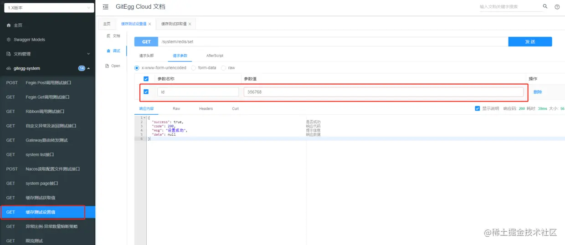The image size is (565, 245).
Task: Show the Curl response tab
Action: [x=235, y=108]
